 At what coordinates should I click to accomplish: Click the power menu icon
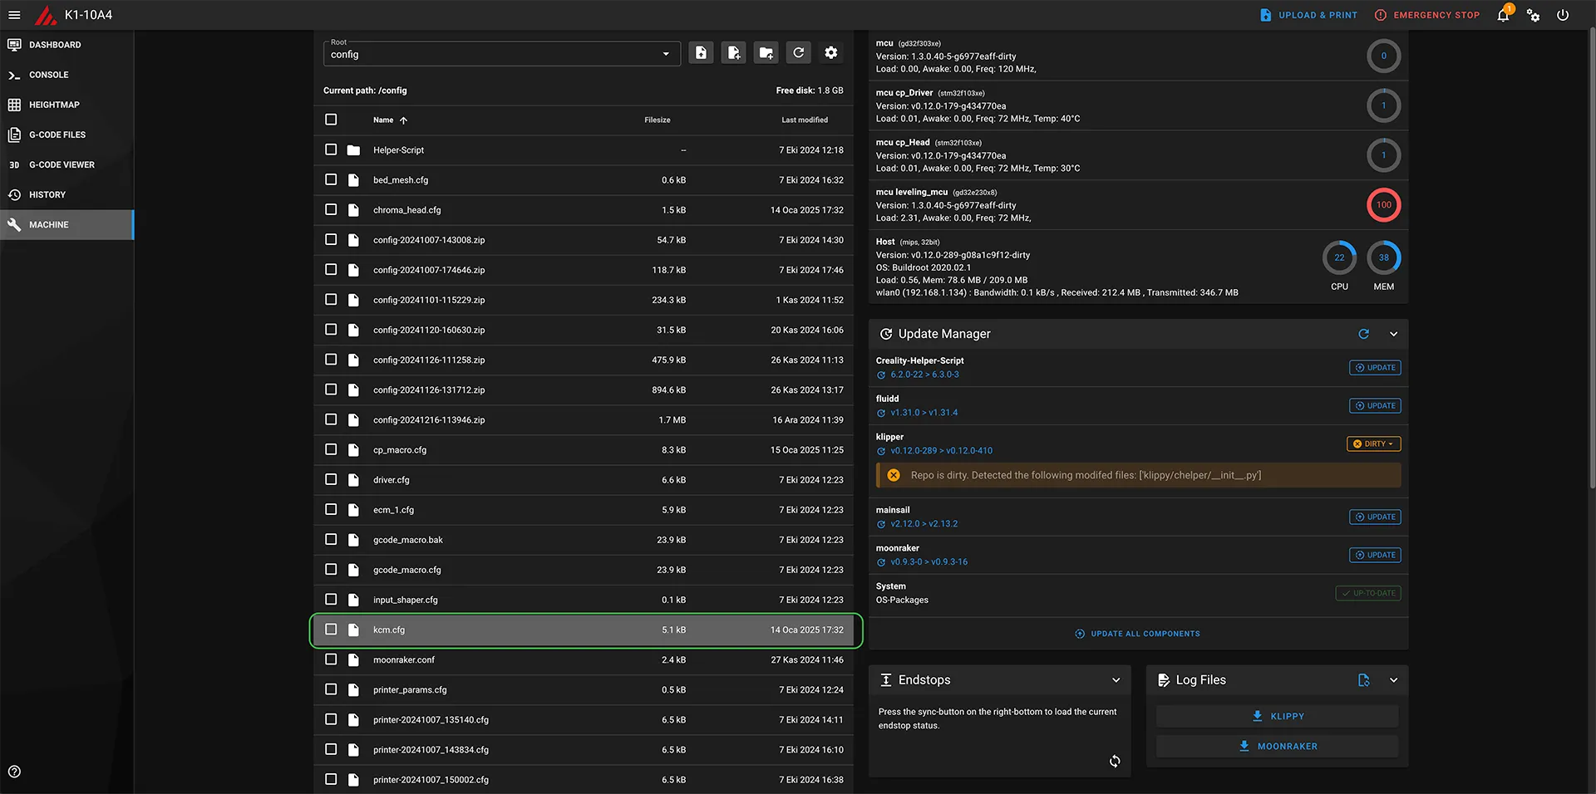point(1563,15)
